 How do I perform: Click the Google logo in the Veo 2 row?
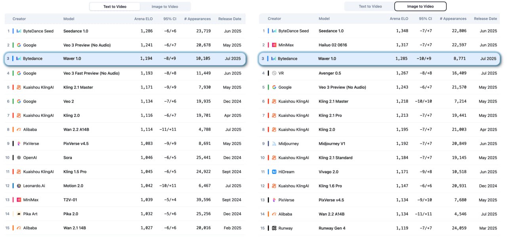pos(19,101)
